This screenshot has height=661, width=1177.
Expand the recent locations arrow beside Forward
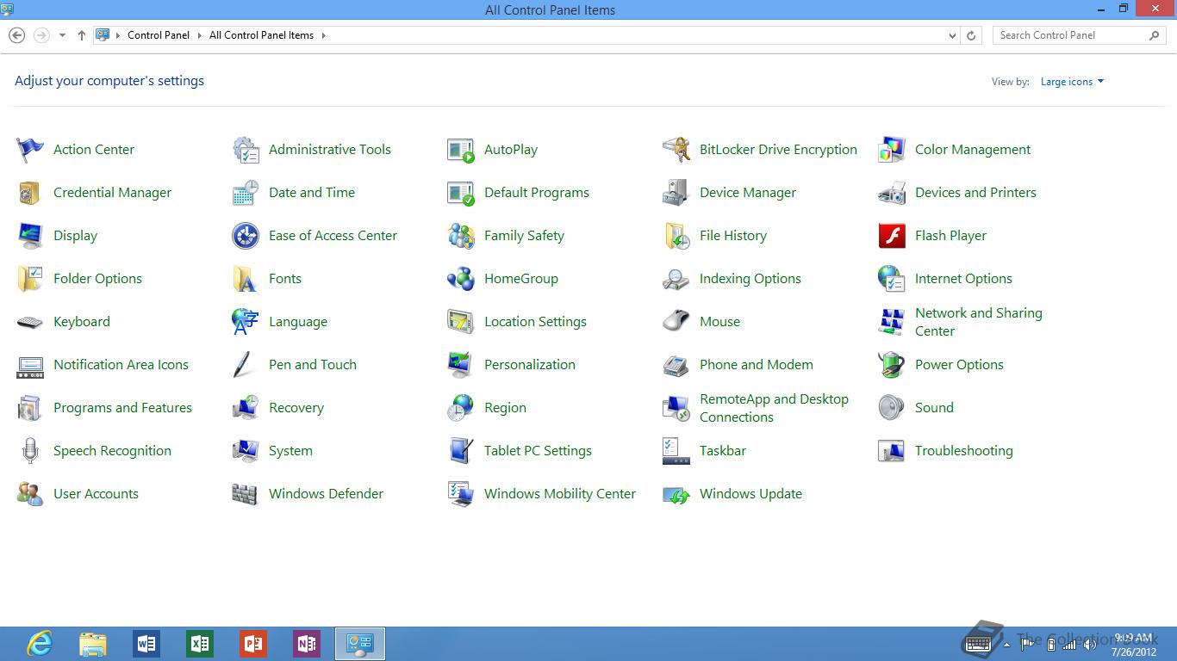pos(62,35)
